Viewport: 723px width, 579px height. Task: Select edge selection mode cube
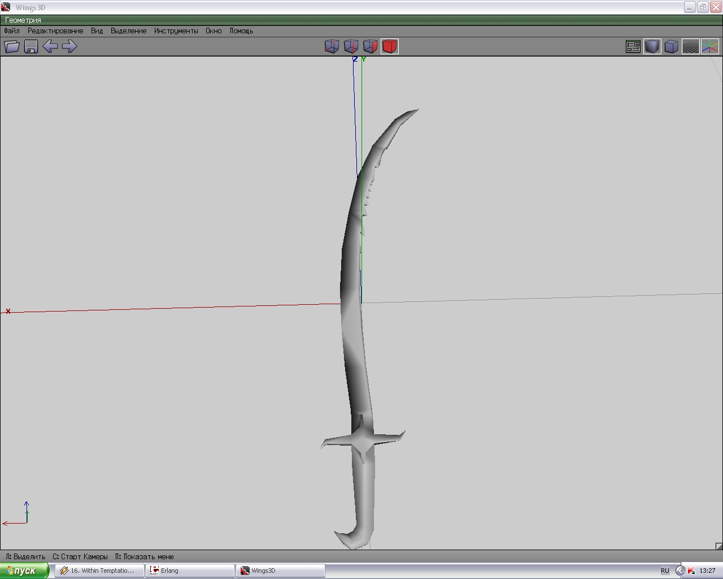coord(351,46)
